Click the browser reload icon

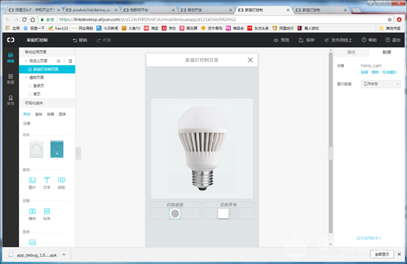click(24, 19)
